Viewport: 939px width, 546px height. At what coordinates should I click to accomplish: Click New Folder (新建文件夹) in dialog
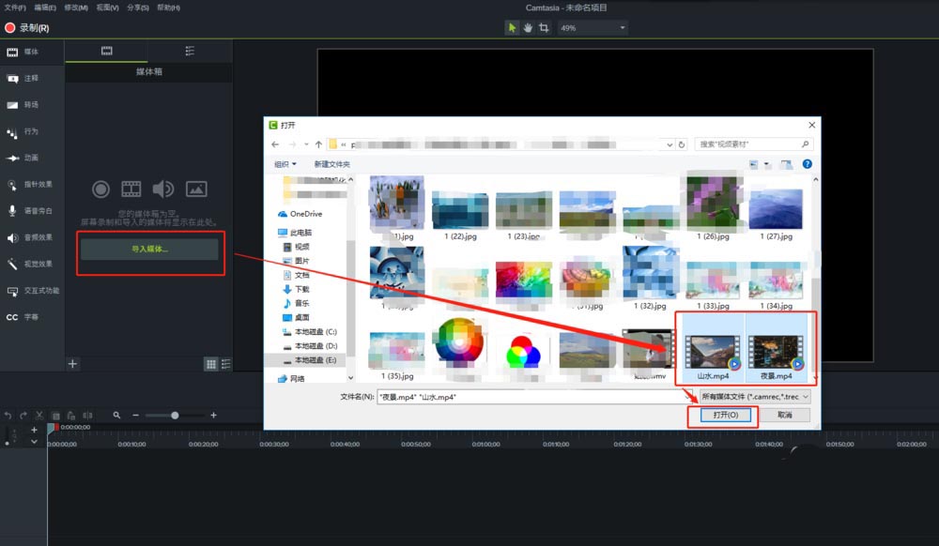click(331, 164)
